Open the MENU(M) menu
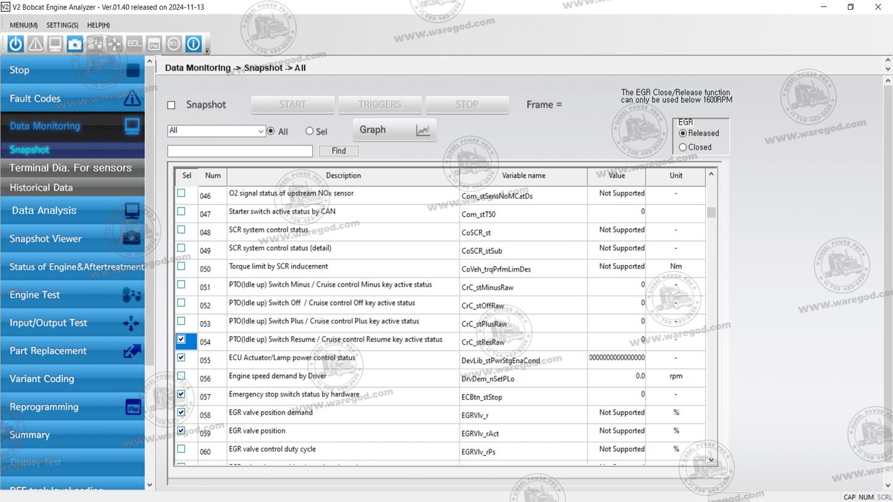 (23, 25)
